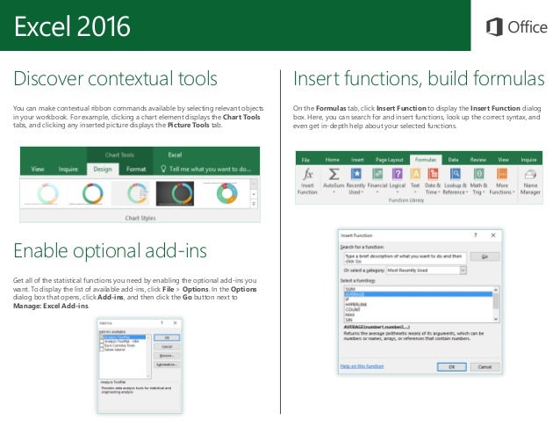Click Inquire tab in Chart Tools ribbon

[68, 169]
